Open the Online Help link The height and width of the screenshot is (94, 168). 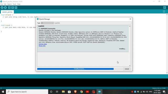point(43,44)
